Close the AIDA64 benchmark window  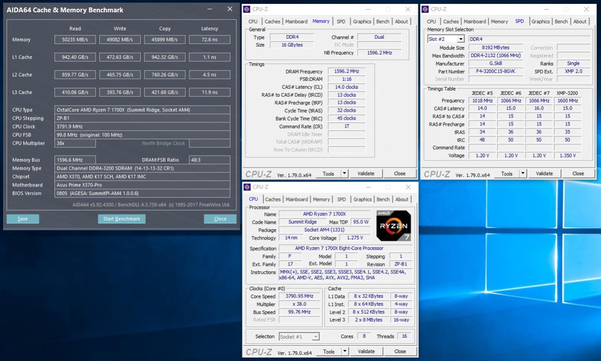point(230,9)
